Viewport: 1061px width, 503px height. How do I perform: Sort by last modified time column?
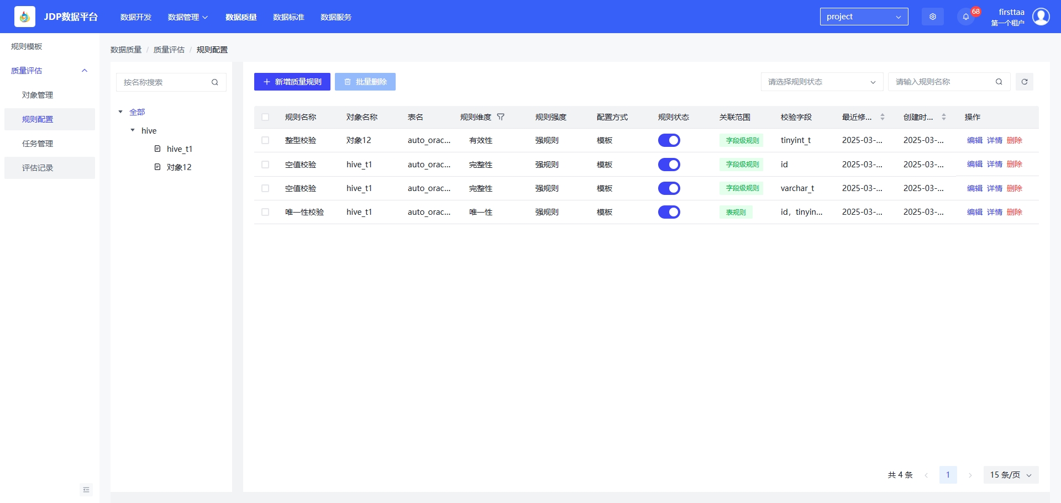click(x=883, y=117)
